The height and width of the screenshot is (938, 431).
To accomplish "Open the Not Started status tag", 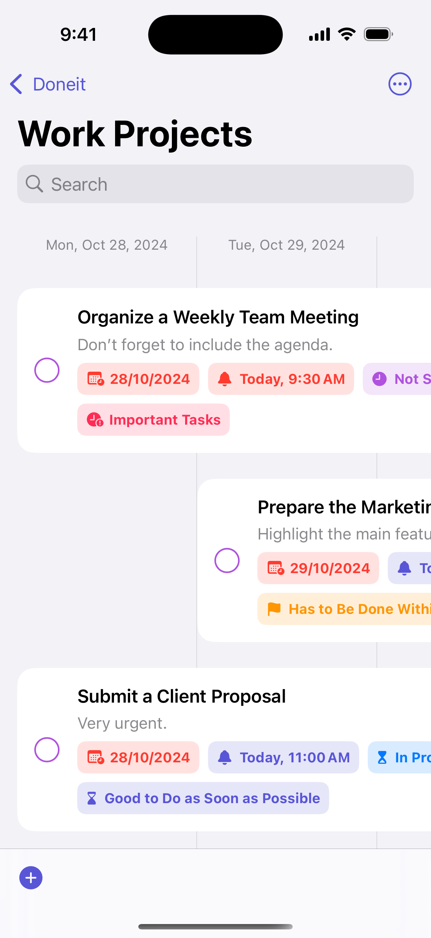I will [397, 379].
